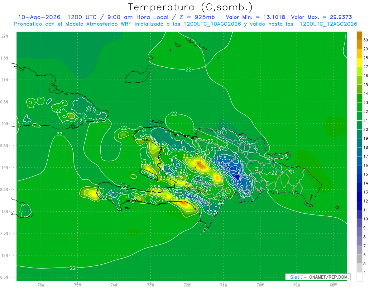This screenshot has height=289, width=374.
Task: Click the legend value "30"
Action: click(366, 40)
